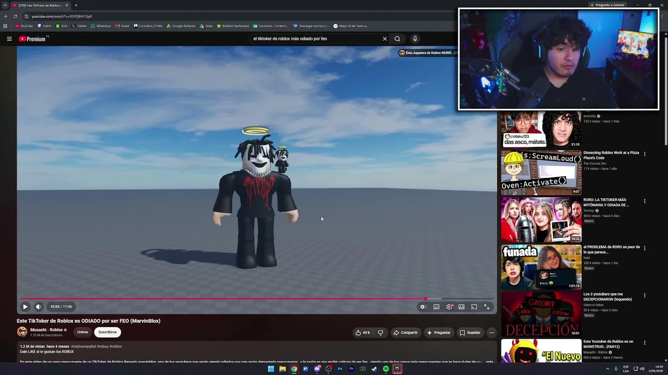Switch the player to theater mode
The height and width of the screenshot is (375, 668).
[461, 307]
